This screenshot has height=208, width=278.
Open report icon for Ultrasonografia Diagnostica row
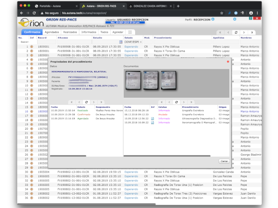pyautogui.click(x=153, y=119)
